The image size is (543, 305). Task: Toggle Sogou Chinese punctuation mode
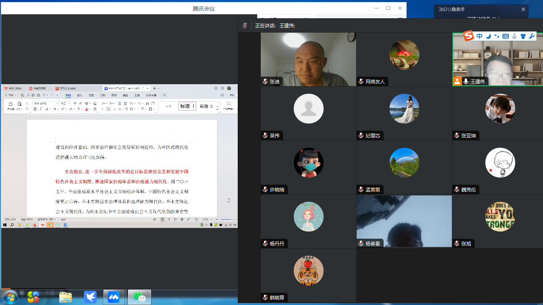(x=496, y=36)
